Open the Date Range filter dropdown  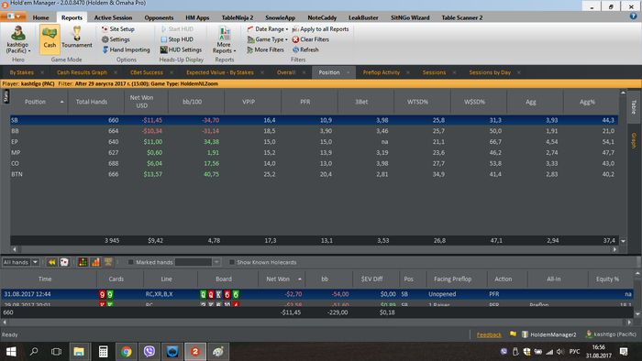[268, 29]
